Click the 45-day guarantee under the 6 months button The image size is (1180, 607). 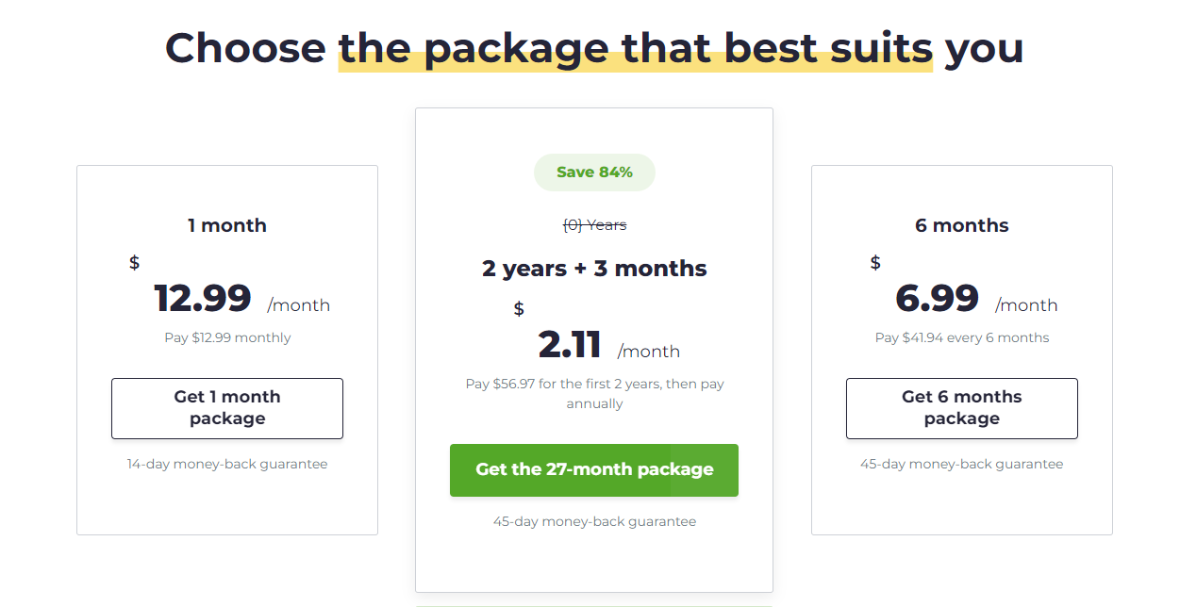click(x=961, y=464)
